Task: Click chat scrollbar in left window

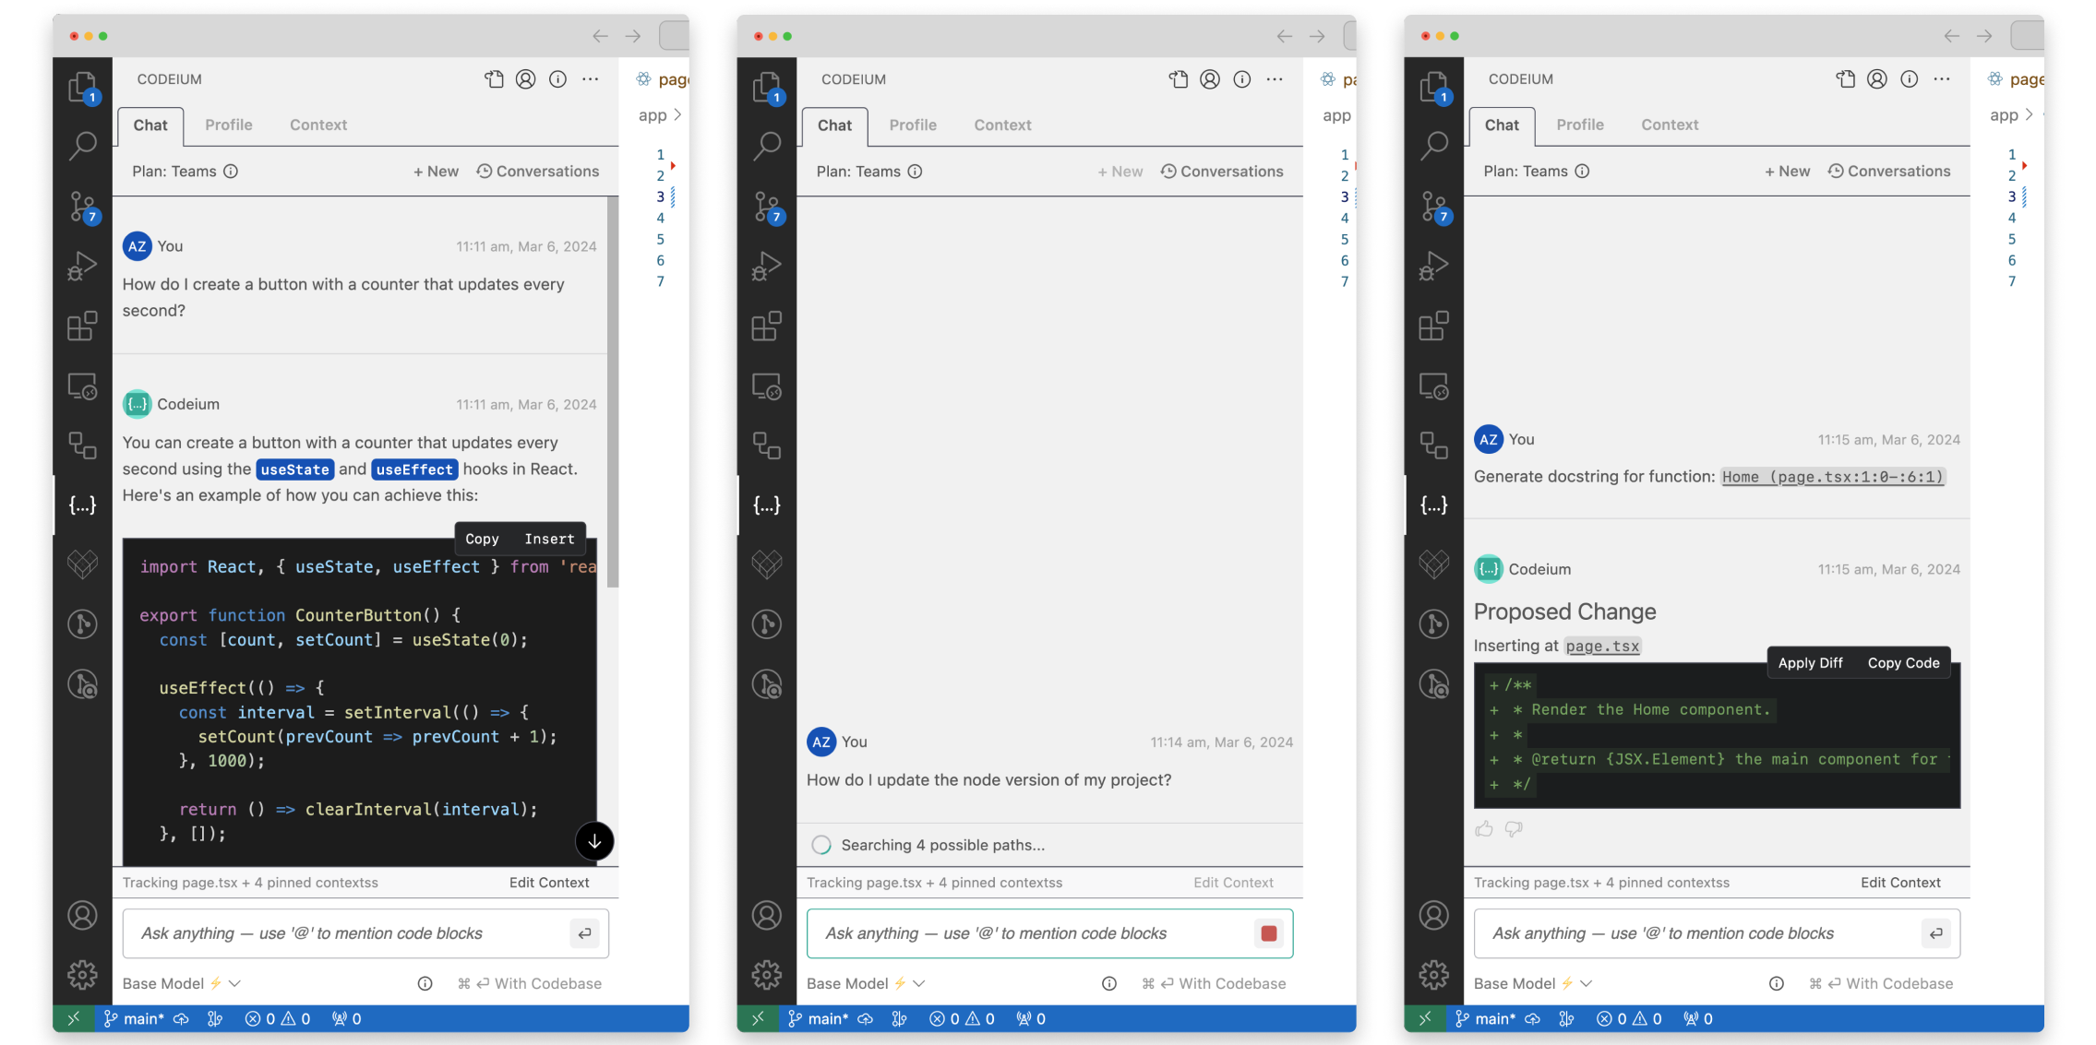Action: coord(613,392)
